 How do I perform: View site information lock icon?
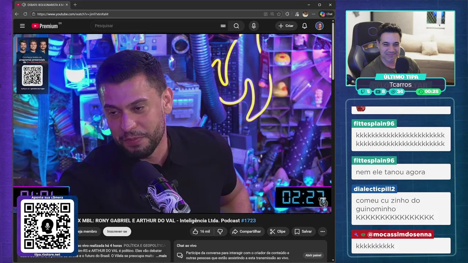[x=33, y=14]
